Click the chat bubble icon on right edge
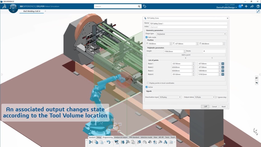Screen dimensions: 261x147 pos(257,78)
